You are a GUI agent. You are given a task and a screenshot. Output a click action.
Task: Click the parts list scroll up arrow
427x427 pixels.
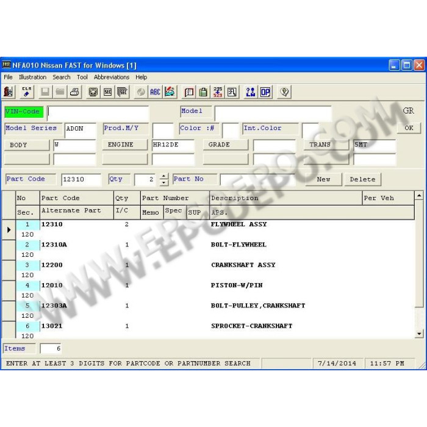pyautogui.click(x=419, y=195)
